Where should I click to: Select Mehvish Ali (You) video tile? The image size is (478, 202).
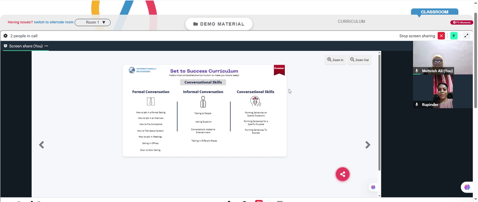[443, 58]
